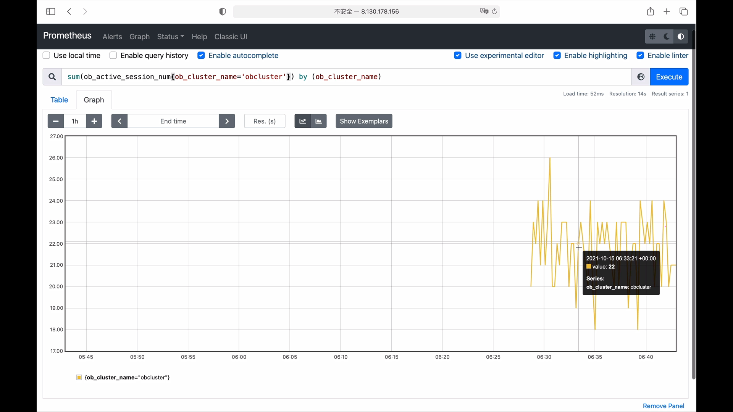Choose the auto contrast theme icon
Viewport: 733px width, 412px height.
click(681, 37)
